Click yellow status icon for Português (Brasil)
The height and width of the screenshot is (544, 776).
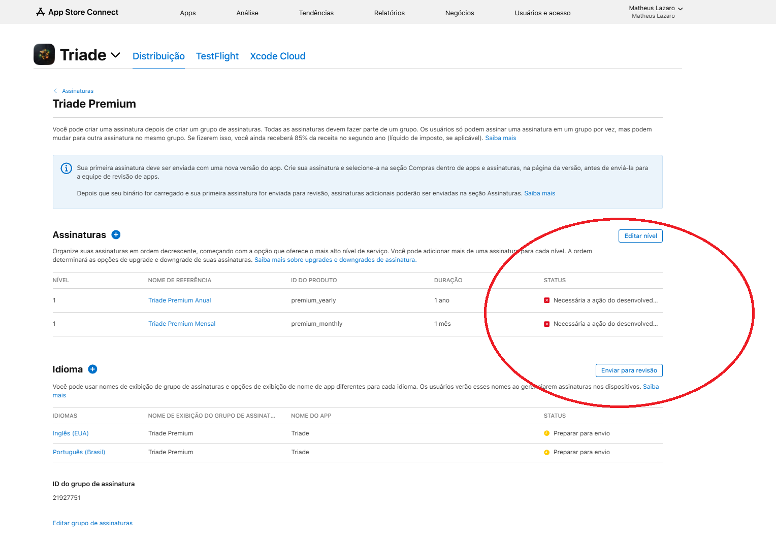(546, 452)
